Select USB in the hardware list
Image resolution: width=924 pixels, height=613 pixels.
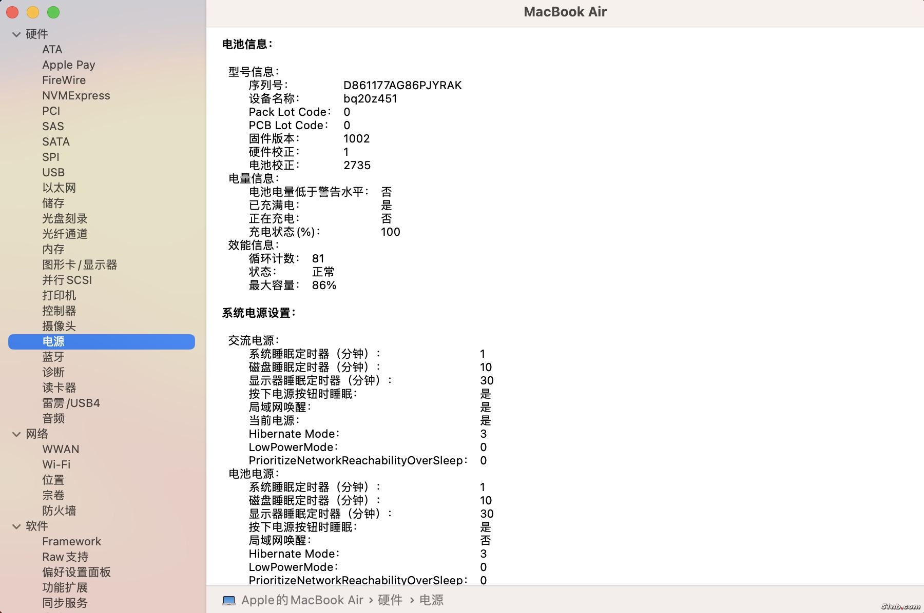pos(53,172)
